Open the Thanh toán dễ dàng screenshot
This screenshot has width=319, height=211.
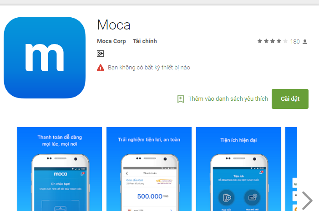coord(60,169)
